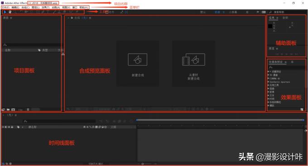Toggle the video eye column in timeline
The width and height of the screenshot is (308, 166).
(3, 127)
